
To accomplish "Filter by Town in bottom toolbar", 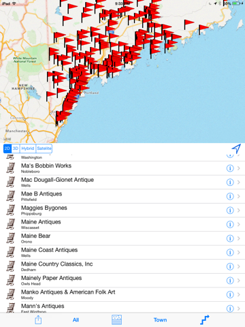I will click(160, 320).
